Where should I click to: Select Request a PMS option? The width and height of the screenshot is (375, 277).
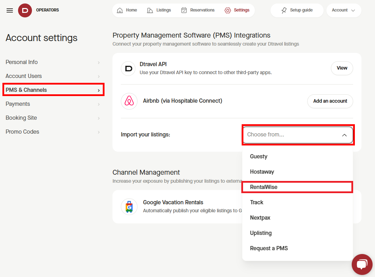click(298, 248)
